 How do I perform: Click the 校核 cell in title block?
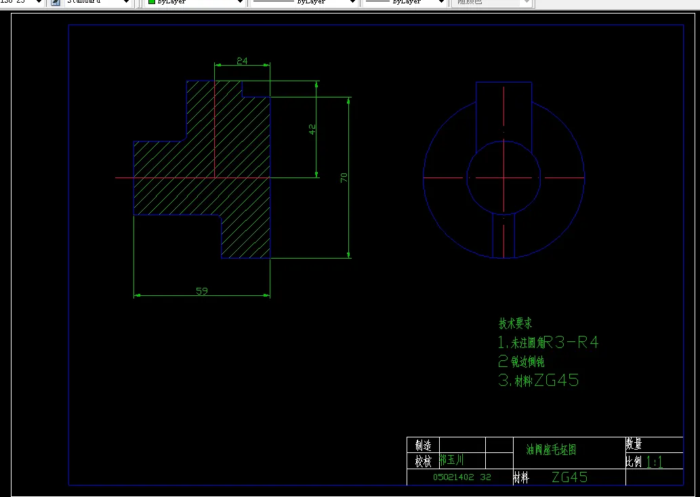(x=424, y=461)
